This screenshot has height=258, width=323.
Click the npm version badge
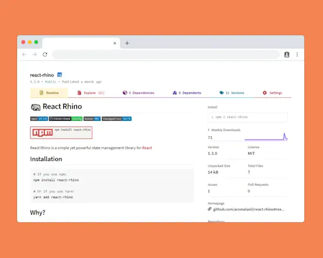[x=39, y=118]
